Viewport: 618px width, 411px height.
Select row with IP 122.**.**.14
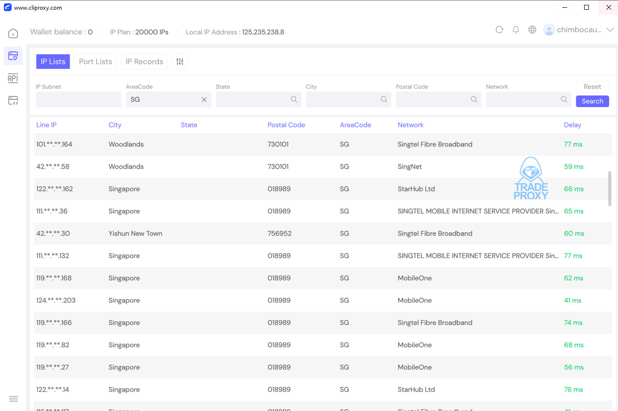323,390
